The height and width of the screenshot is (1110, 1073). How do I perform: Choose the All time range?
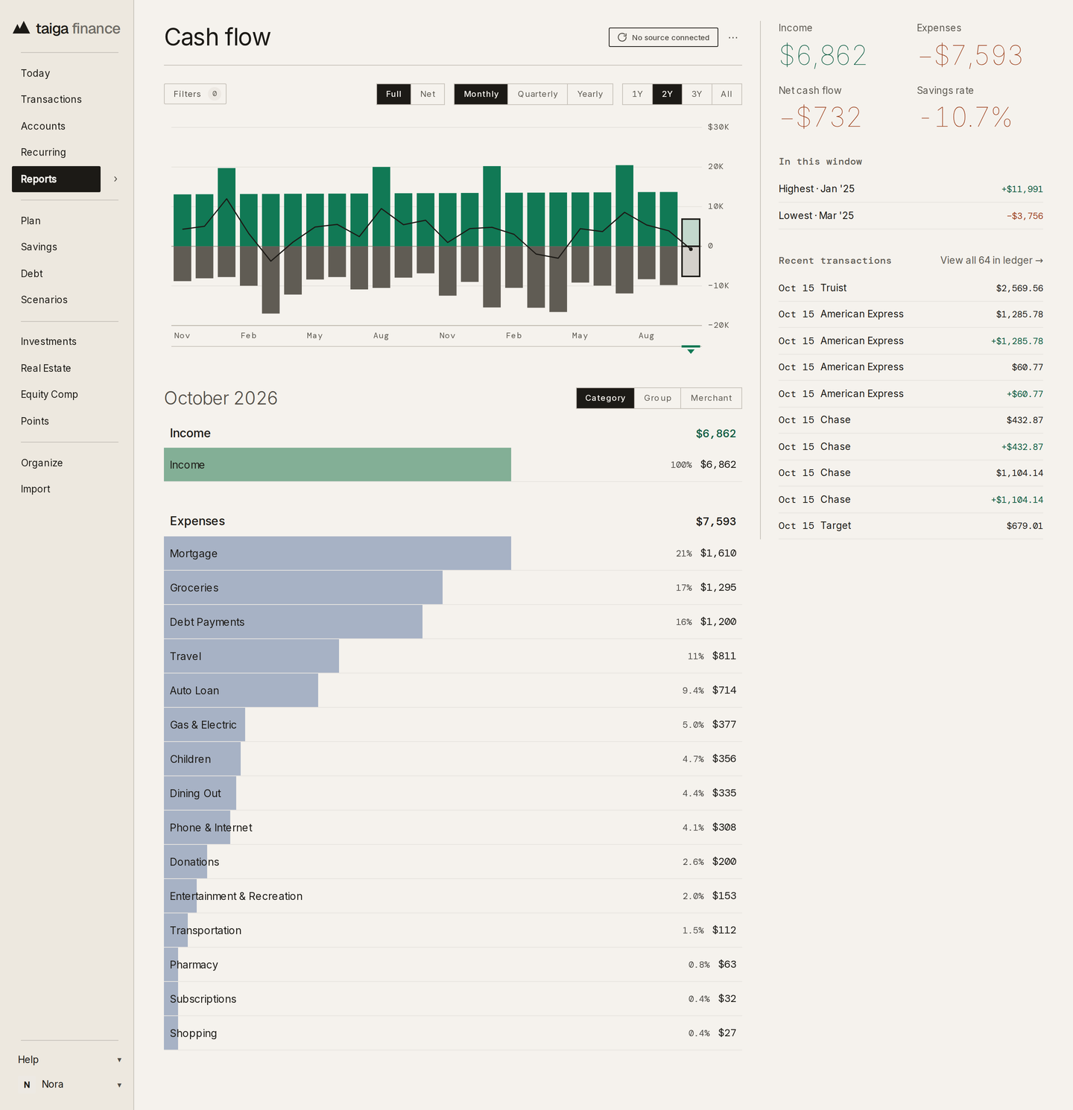point(727,94)
